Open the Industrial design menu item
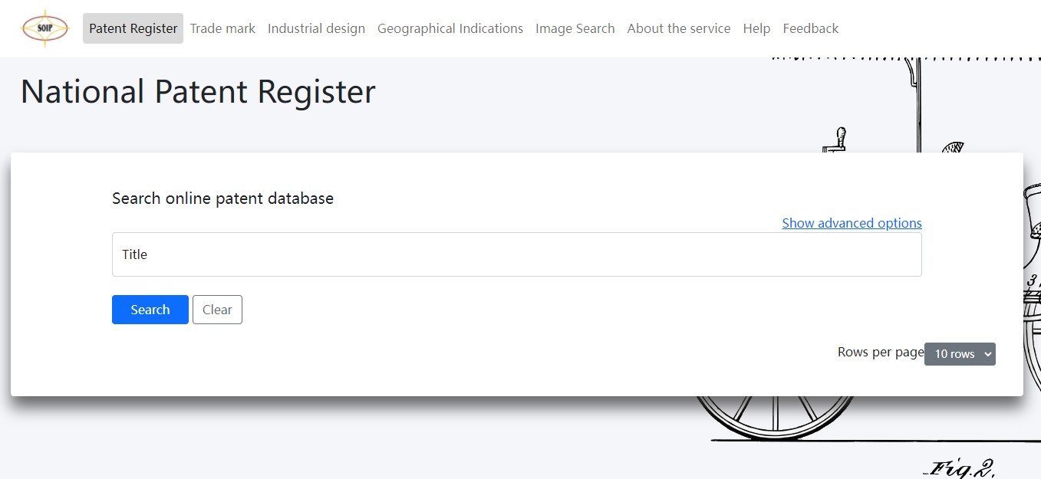The width and height of the screenshot is (1041, 479). click(316, 28)
